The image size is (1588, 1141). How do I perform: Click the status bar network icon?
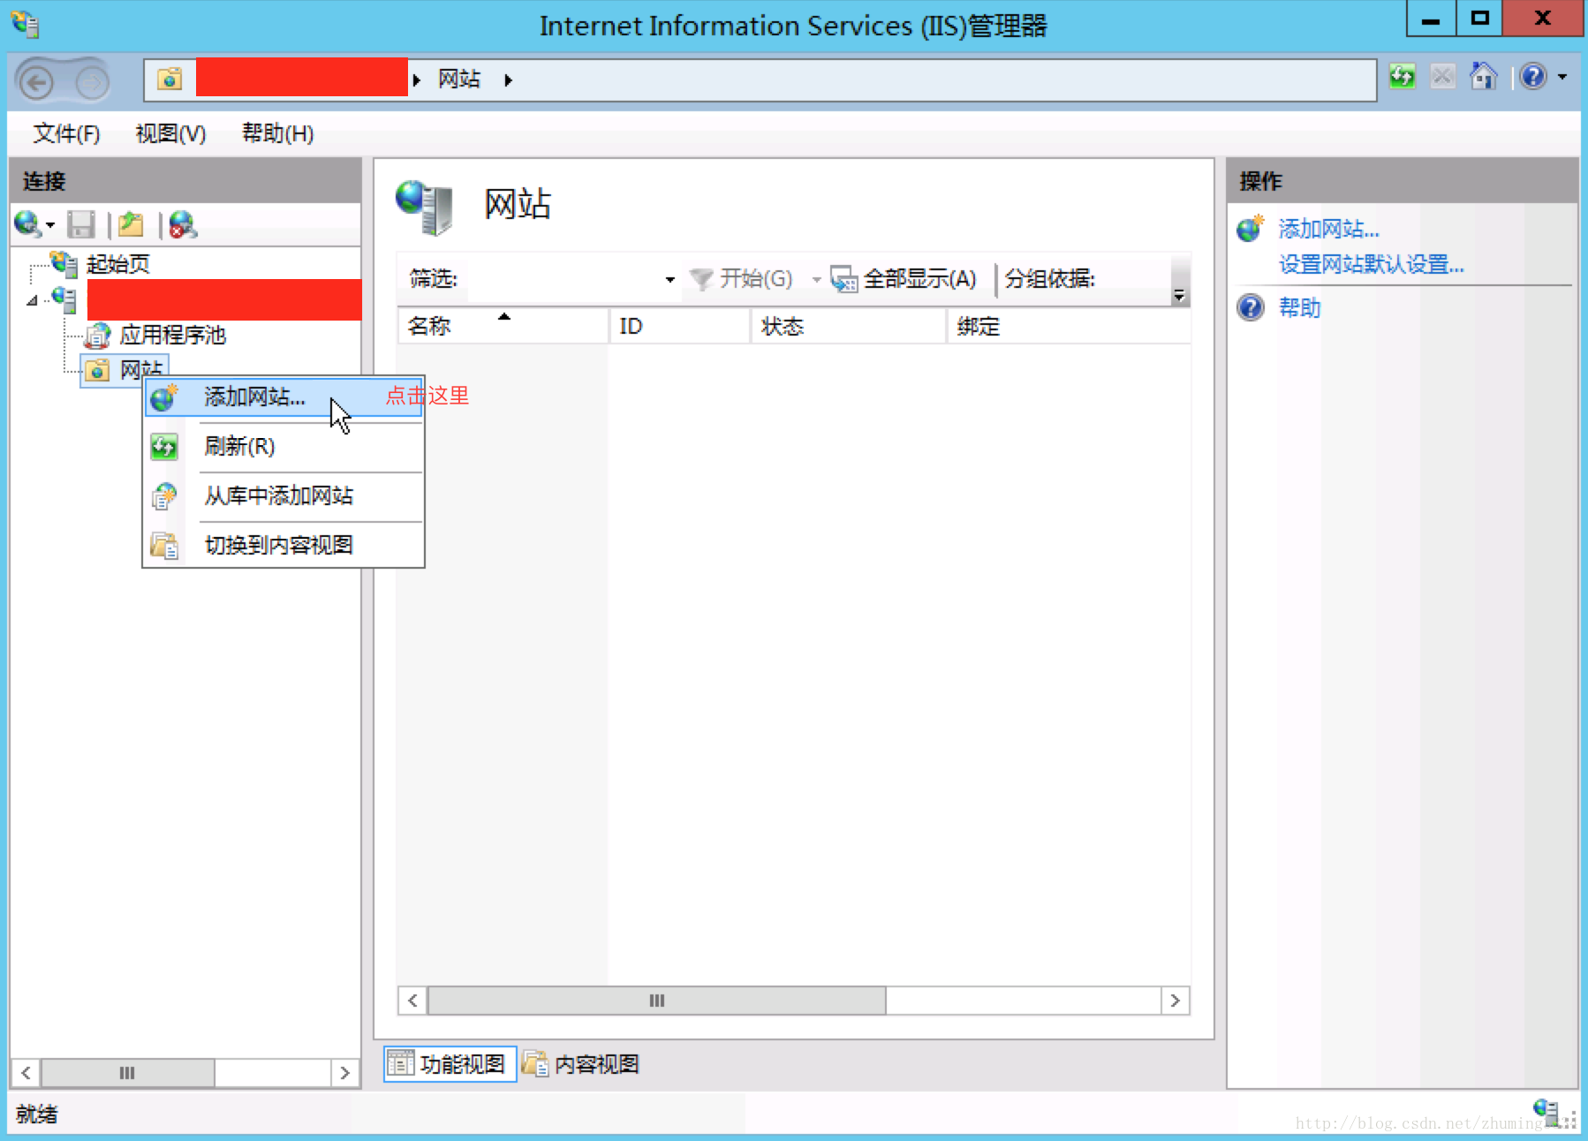click(1546, 1112)
